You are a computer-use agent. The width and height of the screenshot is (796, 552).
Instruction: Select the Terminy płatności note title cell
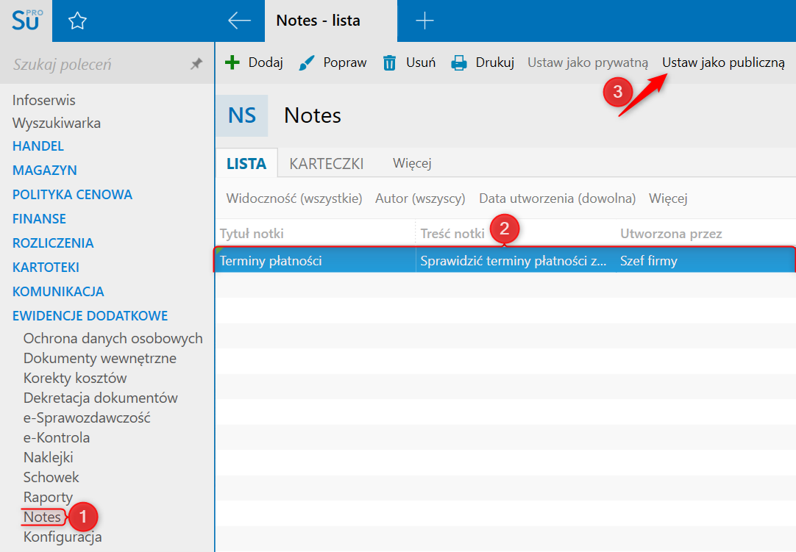pyautogui.click(x=316, y=261)
